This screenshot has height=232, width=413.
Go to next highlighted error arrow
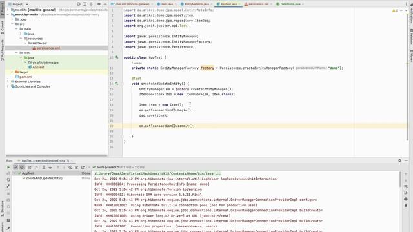click(x=406, y=10)
